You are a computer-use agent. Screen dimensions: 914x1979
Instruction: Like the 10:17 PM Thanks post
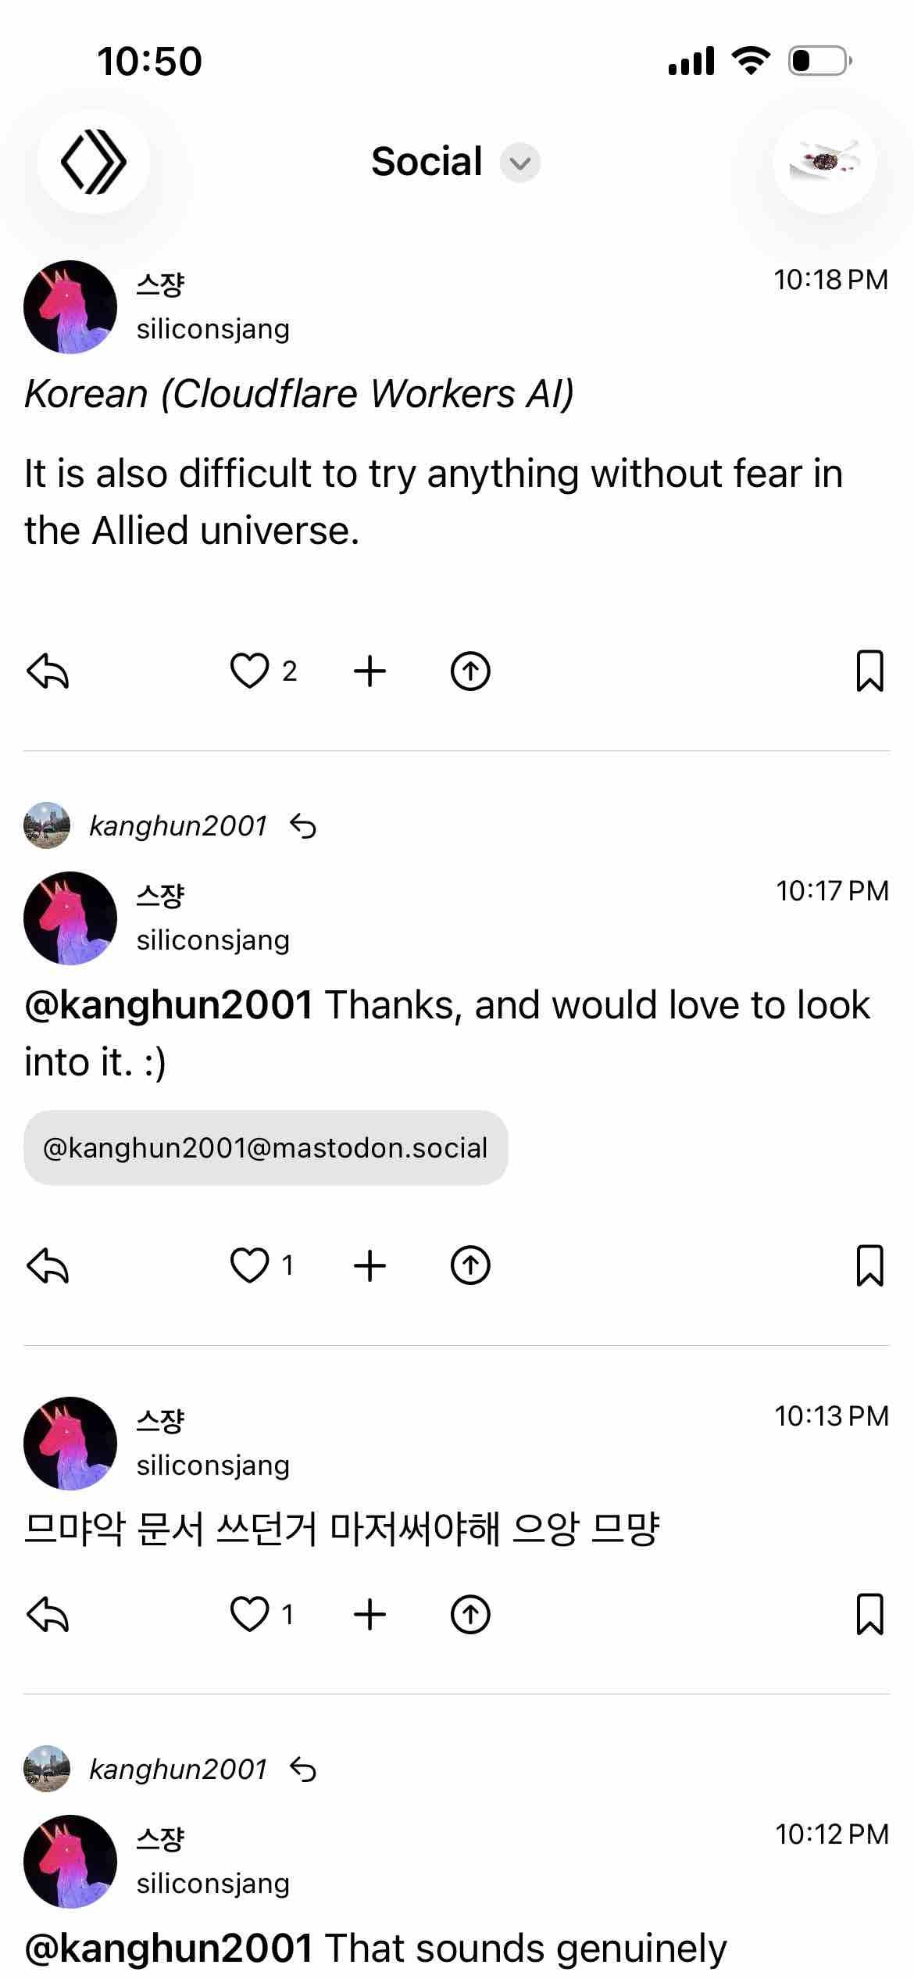[x=249, y=1265]
